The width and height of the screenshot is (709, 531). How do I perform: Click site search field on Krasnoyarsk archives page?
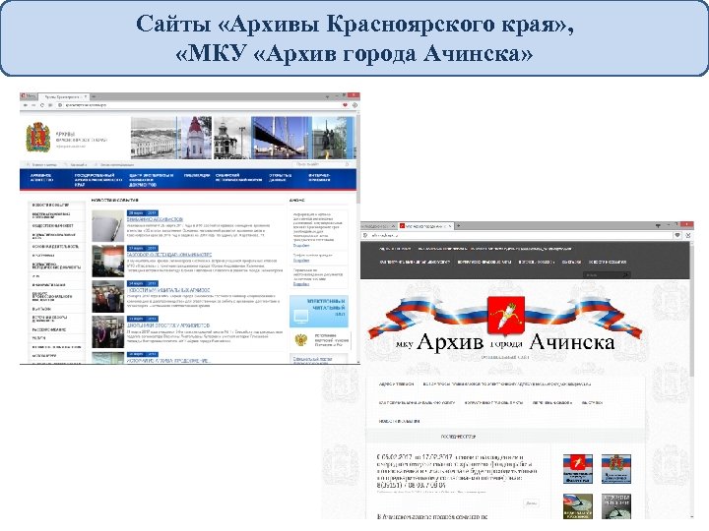319,164
